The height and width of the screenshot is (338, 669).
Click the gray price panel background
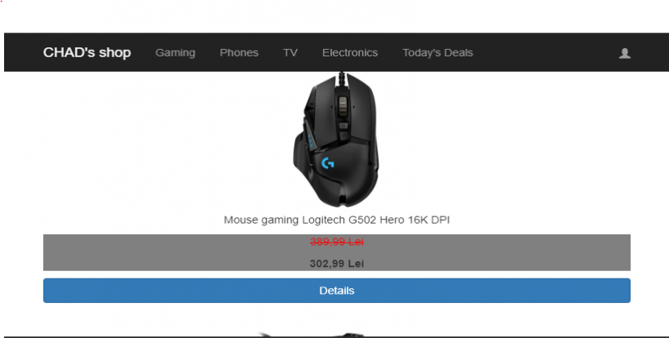click(171, 252)
